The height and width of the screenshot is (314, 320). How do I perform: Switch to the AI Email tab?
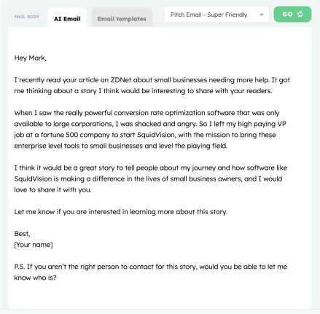pos(67,18)
